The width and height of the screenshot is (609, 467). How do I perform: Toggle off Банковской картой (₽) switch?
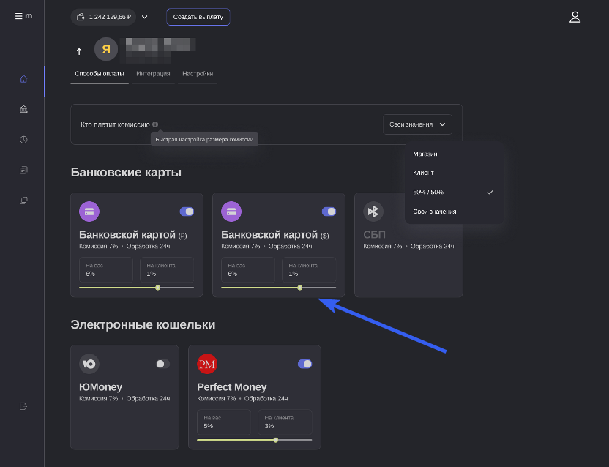[187, 212]
